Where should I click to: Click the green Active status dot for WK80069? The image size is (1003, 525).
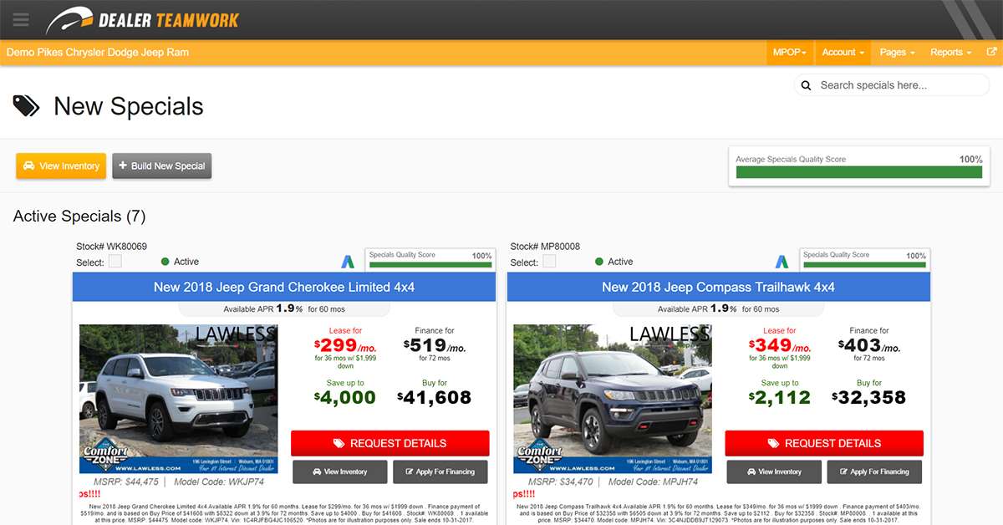(x=165, y=262)
